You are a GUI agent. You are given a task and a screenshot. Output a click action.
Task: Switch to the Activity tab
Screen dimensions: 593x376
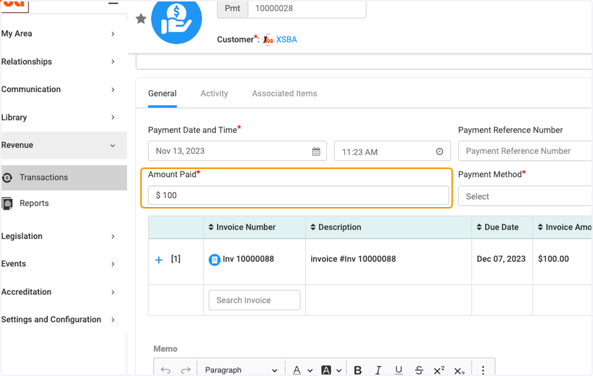click(x=214, y=93)
